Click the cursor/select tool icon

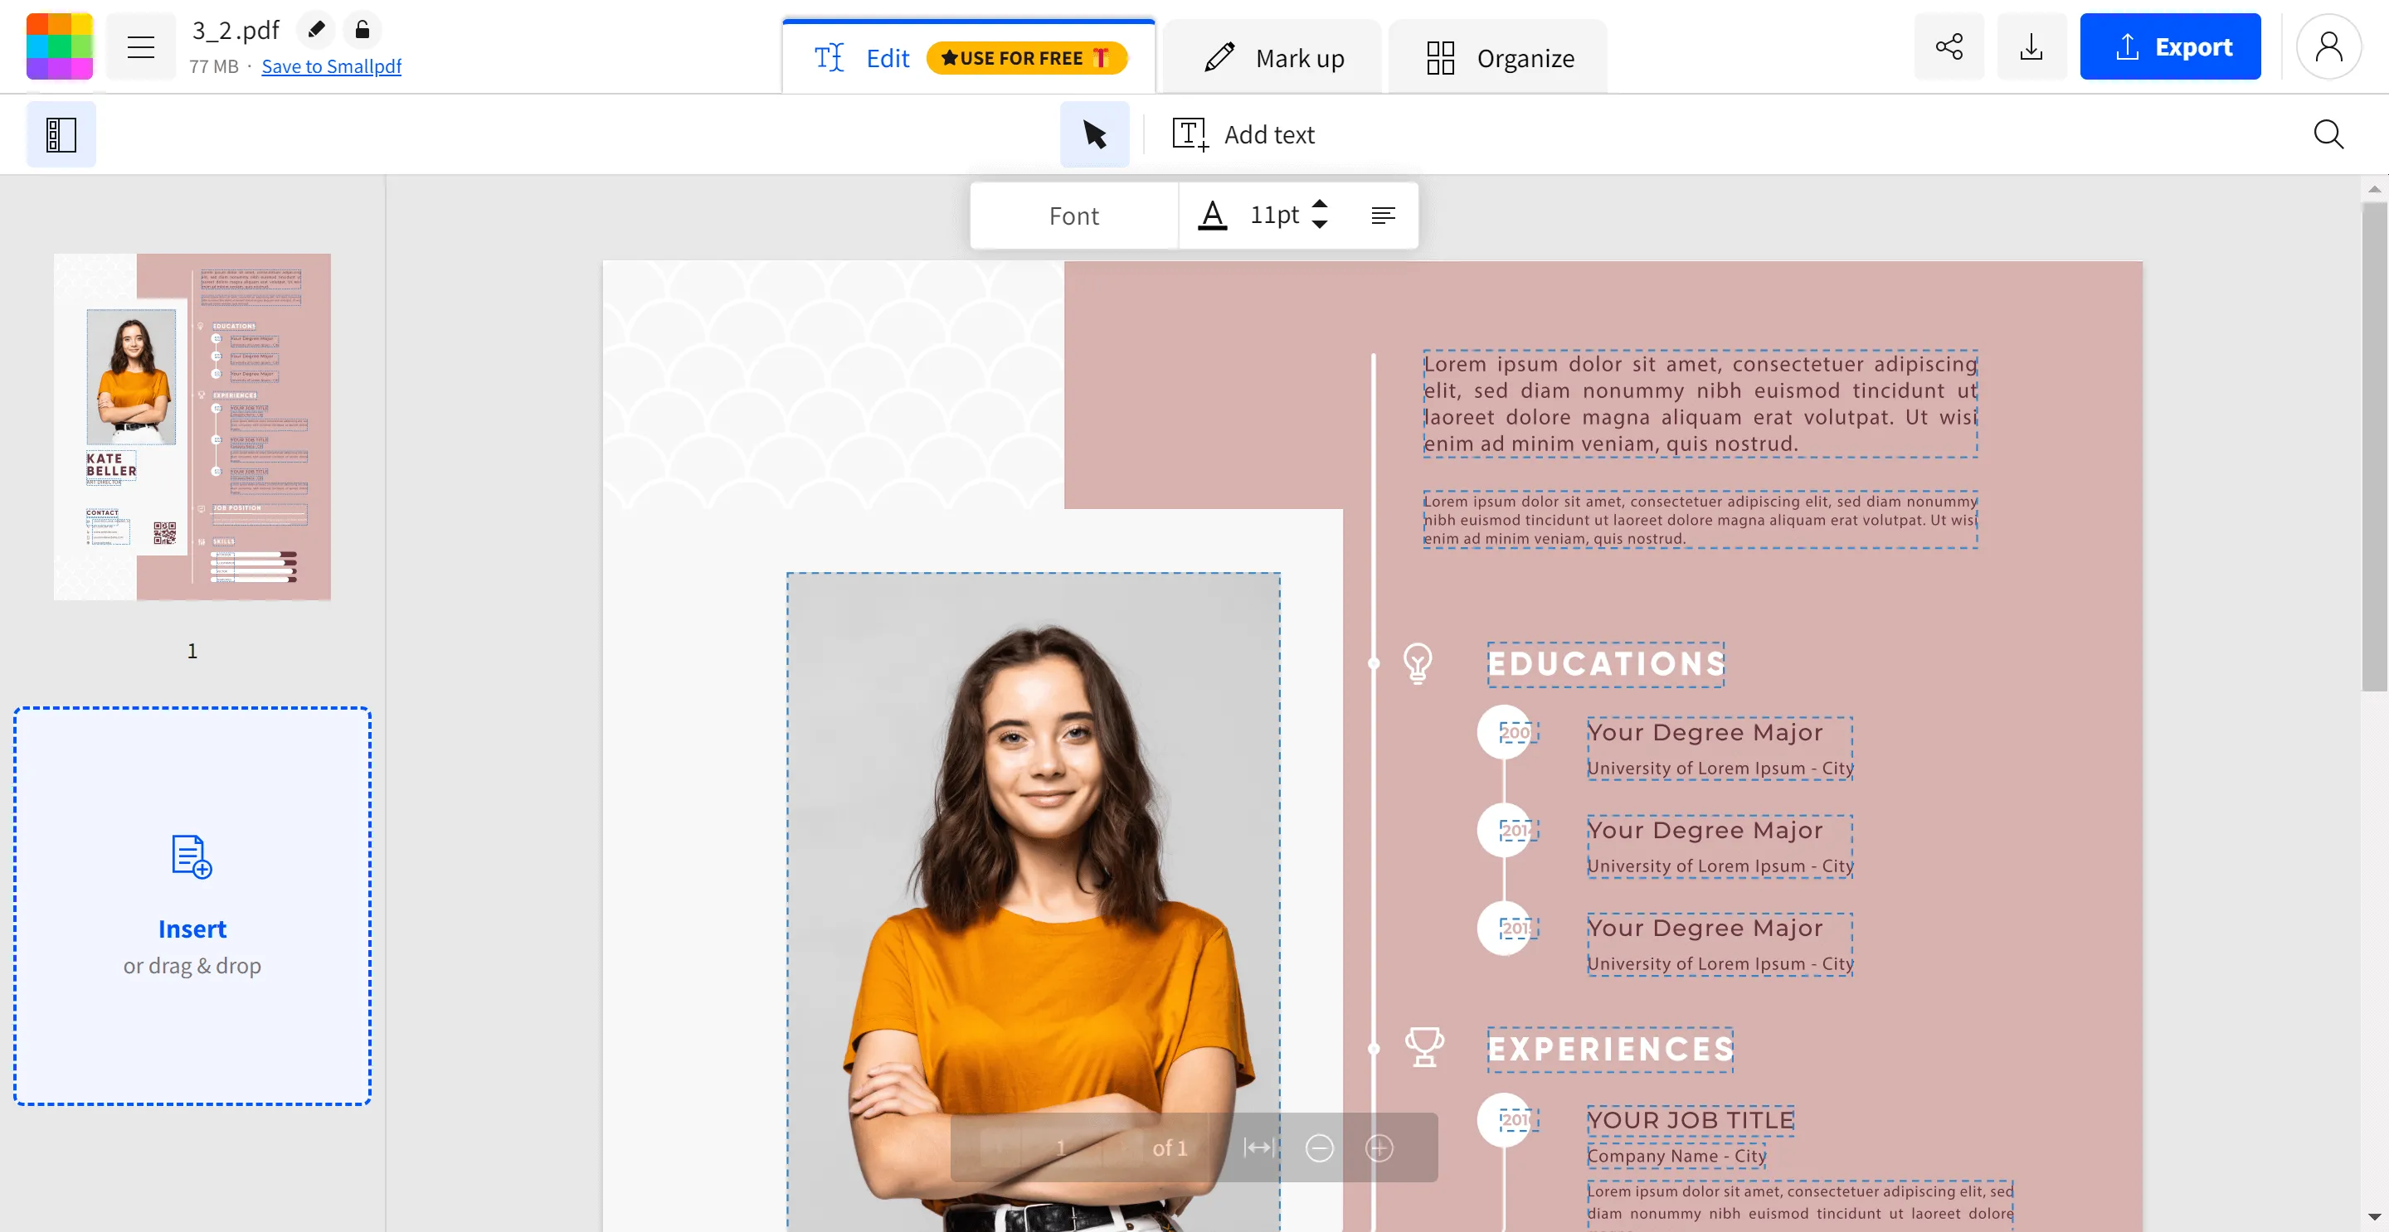point(1094,133)
